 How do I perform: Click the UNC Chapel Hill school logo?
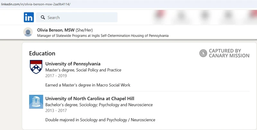tap(36, 102)
